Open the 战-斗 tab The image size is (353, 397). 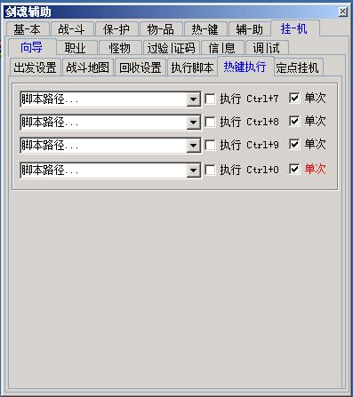tap(72, 29)
